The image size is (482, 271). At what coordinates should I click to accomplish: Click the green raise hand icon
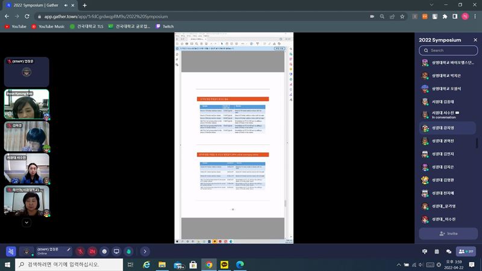tap(128, 251)
